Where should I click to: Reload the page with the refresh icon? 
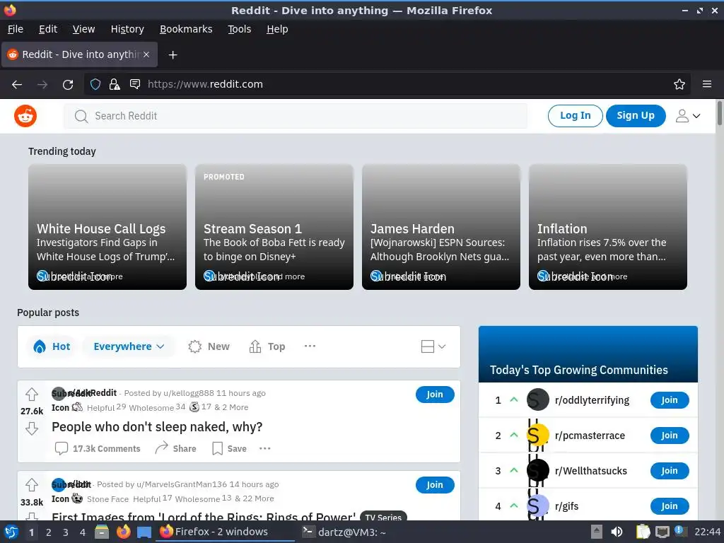click(x=68, y=85)
